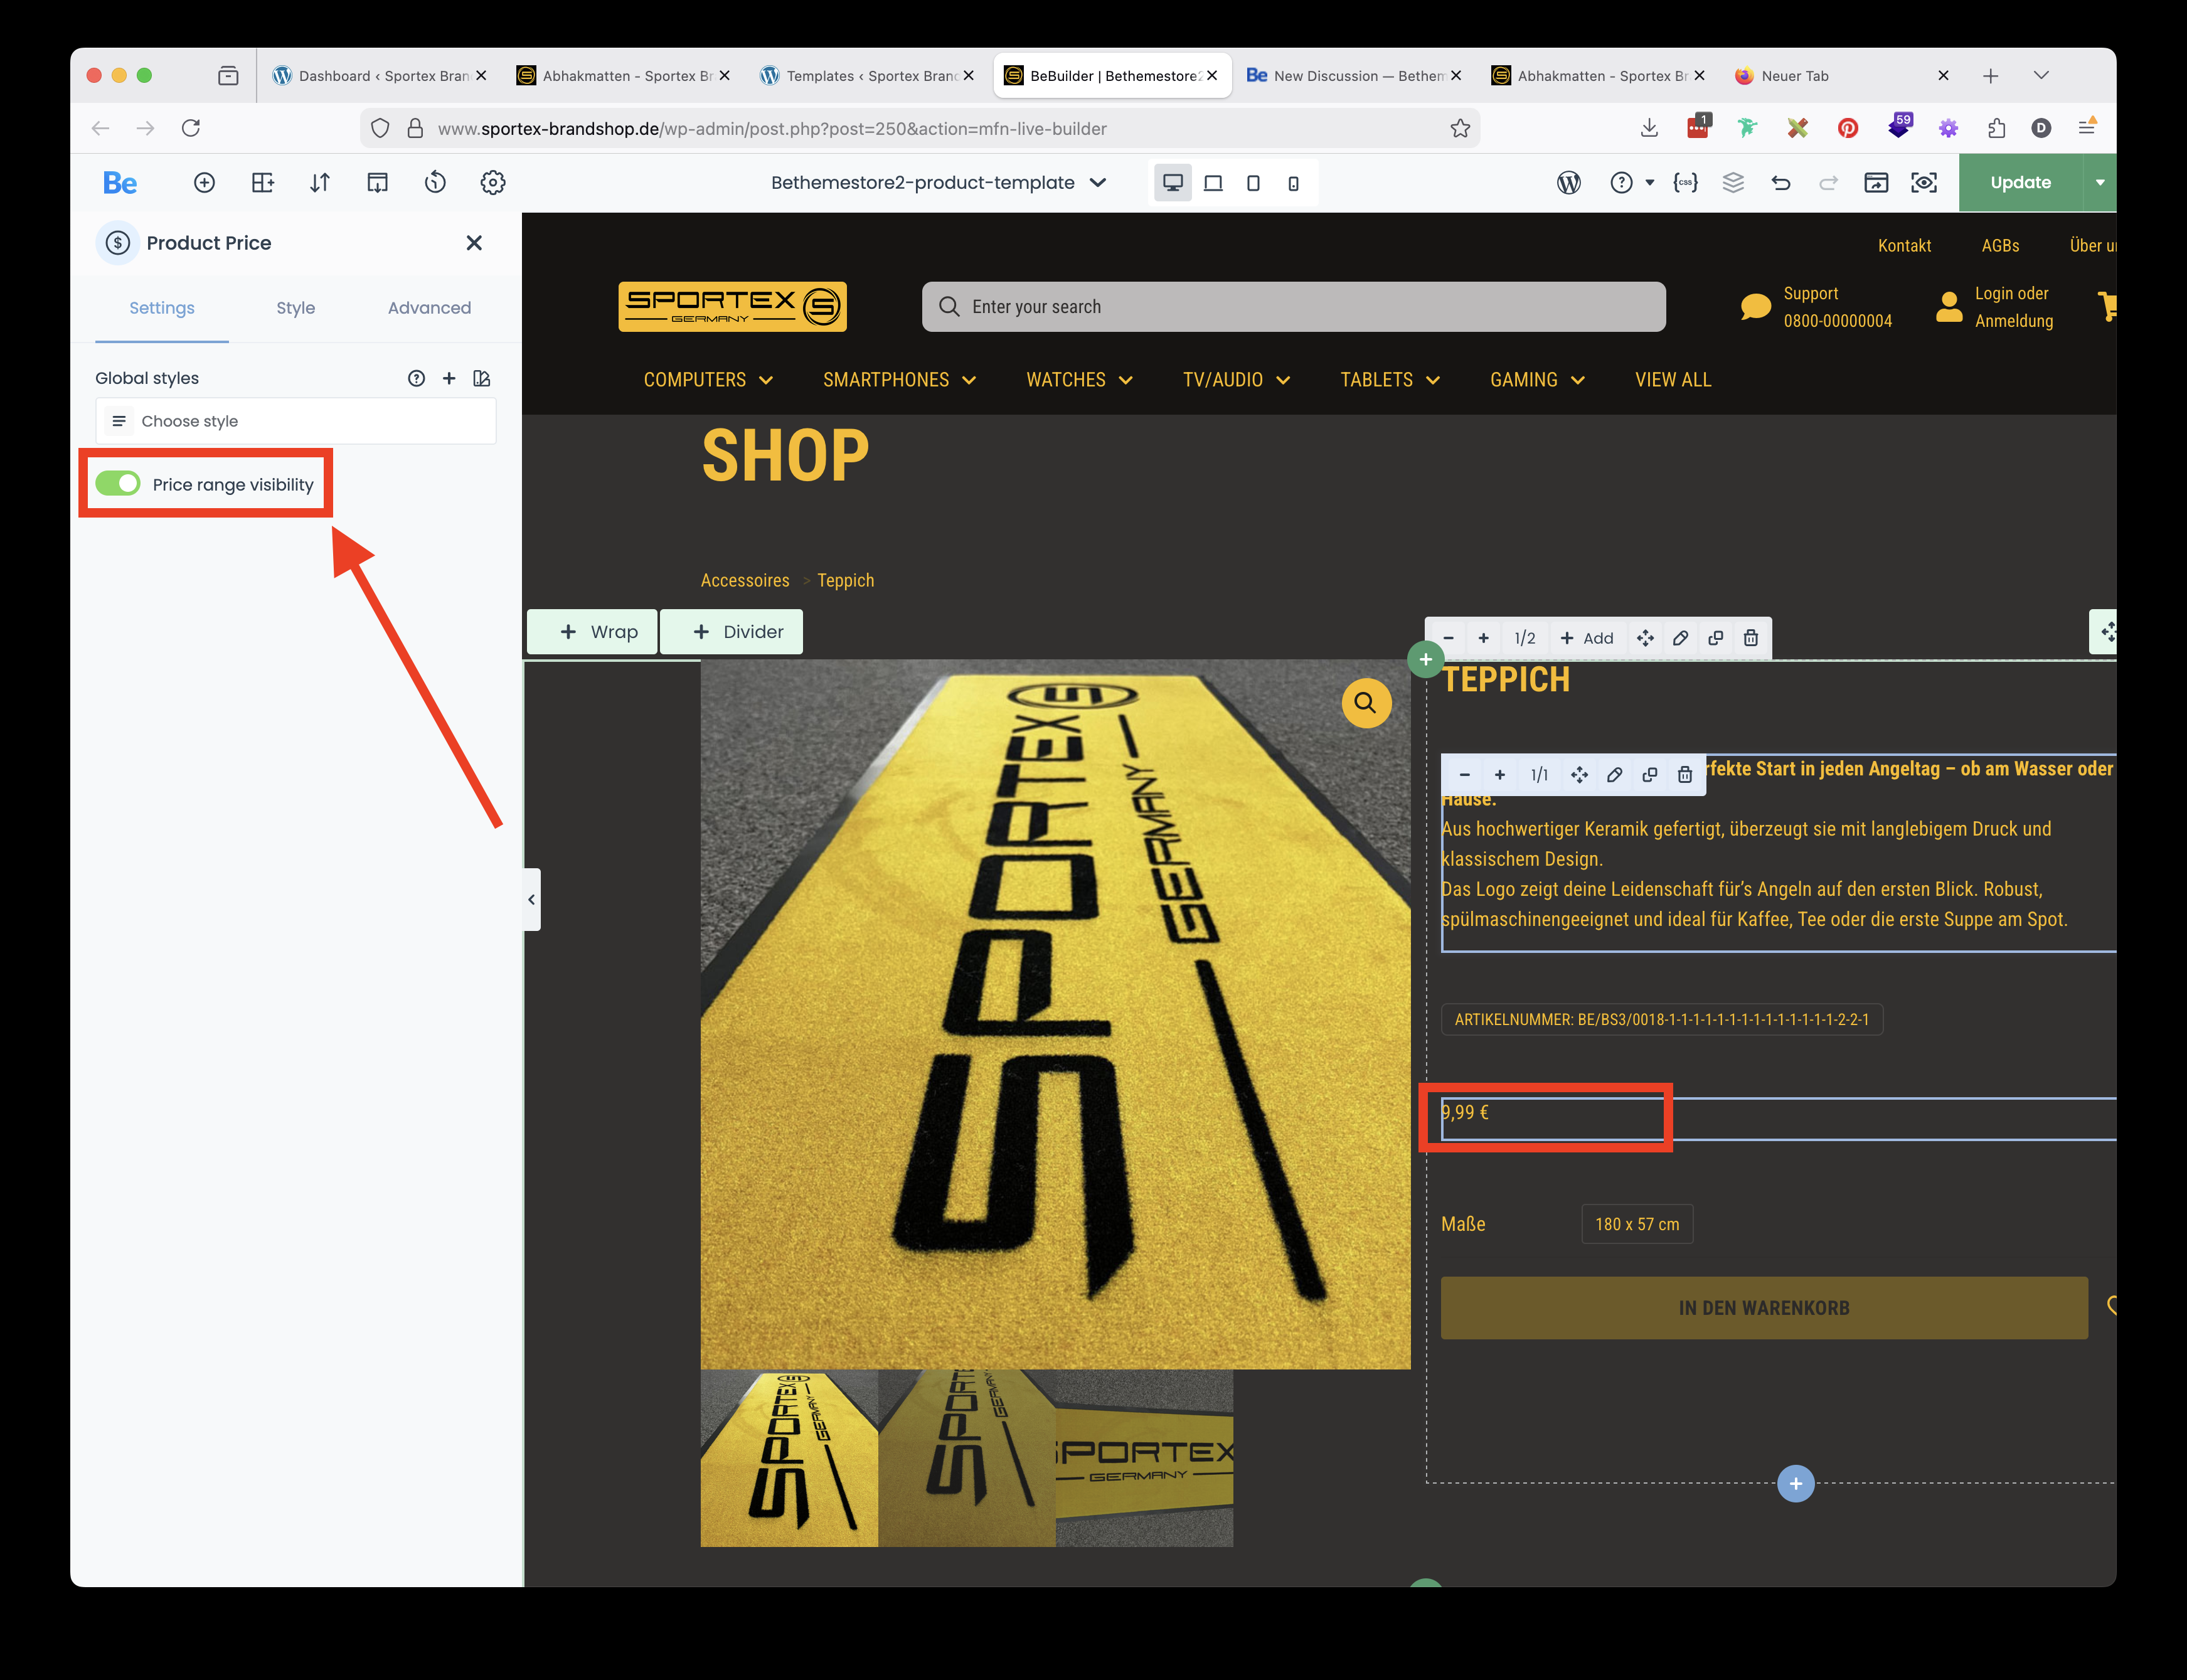
Task: Click the BeBuilder add element plus icon
Action: [x=204, y=182]
